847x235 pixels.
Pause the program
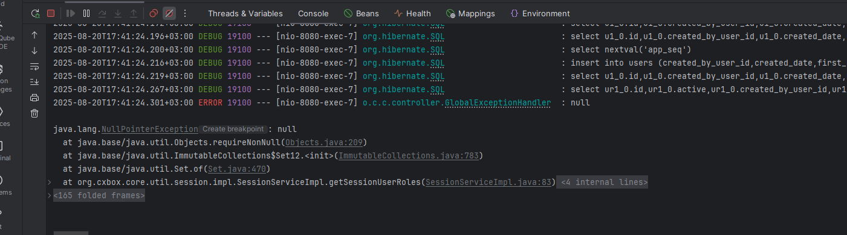pos(86,13)
